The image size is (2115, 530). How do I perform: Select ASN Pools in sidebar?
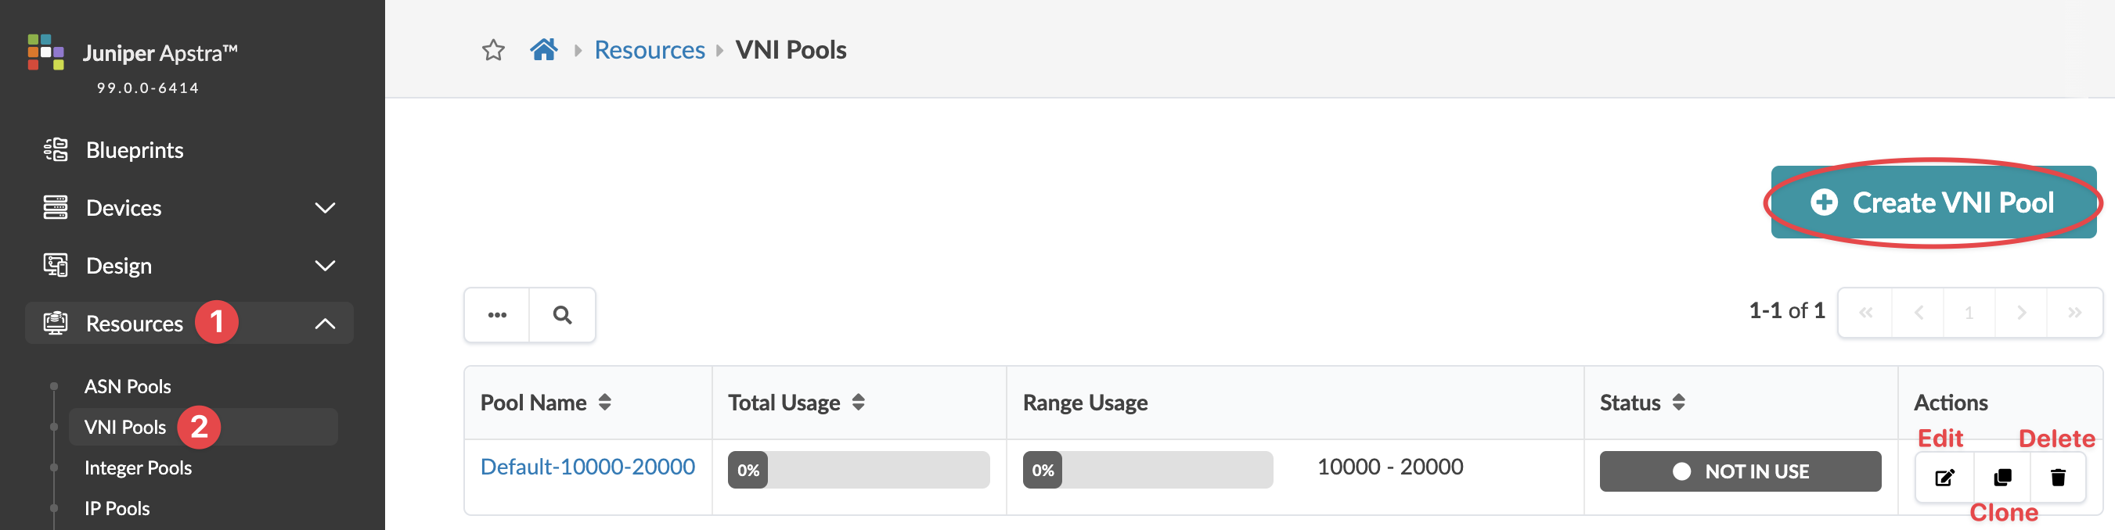coord(128,386)
